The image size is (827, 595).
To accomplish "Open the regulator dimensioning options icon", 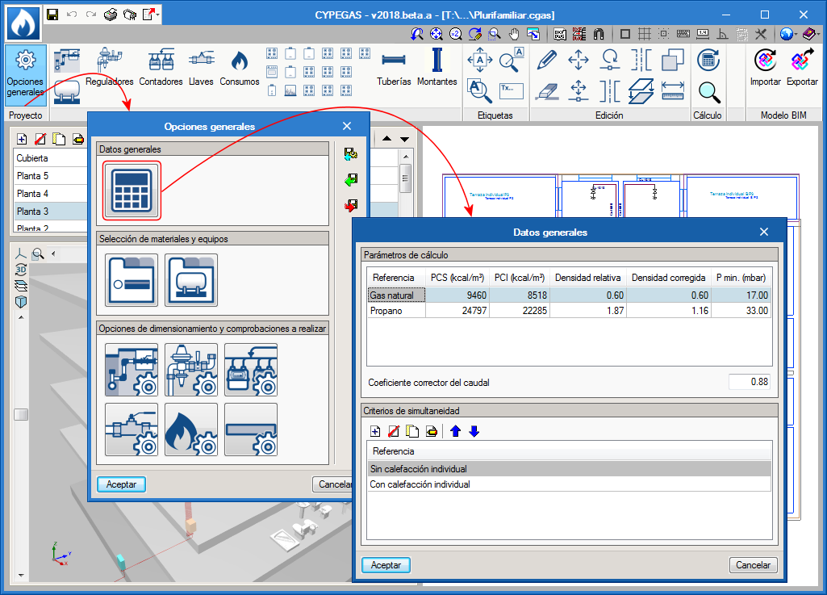I will coord(191,370).
